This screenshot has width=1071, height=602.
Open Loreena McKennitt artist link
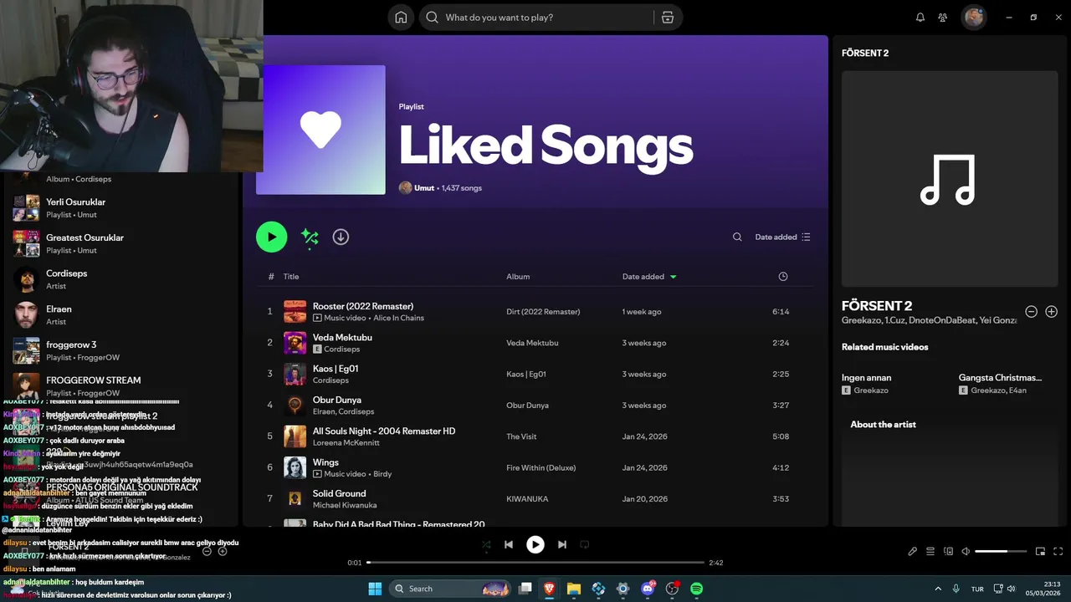[346, 442]
